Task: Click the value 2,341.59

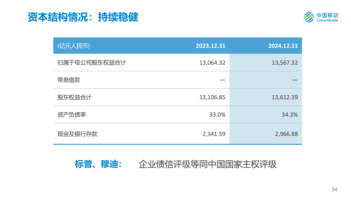Action: tap(214, 134)
